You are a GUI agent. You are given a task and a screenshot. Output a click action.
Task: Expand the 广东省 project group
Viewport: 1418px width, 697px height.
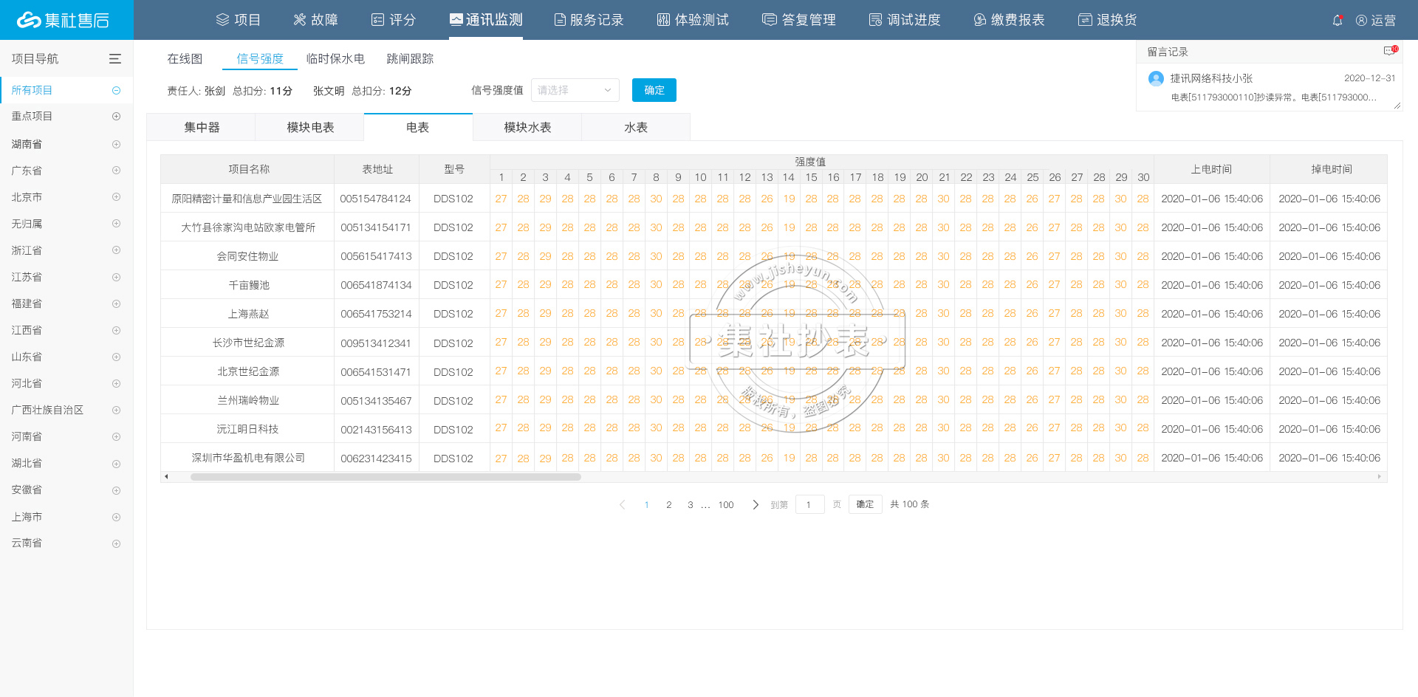click(116, 171)
